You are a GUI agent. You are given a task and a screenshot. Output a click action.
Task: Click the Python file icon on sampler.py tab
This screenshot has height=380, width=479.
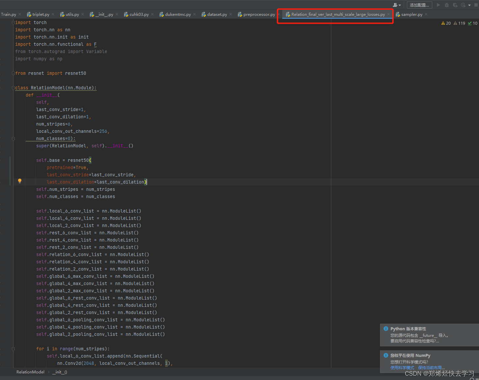[398, 14]
